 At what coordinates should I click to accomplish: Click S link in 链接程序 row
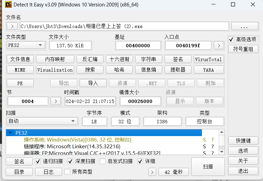(204, 146)
